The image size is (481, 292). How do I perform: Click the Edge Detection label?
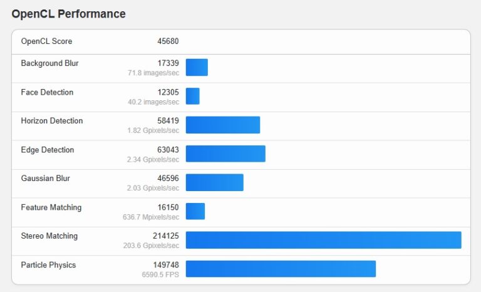coord(47,150)
